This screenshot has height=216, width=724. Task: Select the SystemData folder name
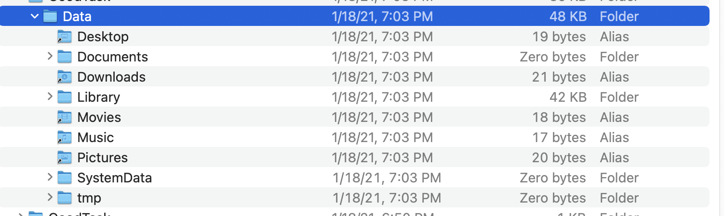(114, 178)
